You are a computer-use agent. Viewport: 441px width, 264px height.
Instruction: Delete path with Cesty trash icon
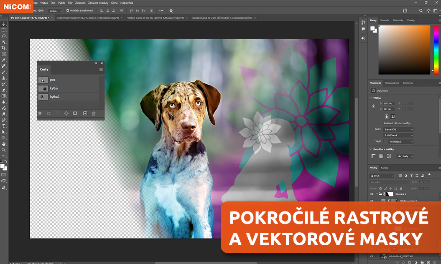[x=94, y=113]
